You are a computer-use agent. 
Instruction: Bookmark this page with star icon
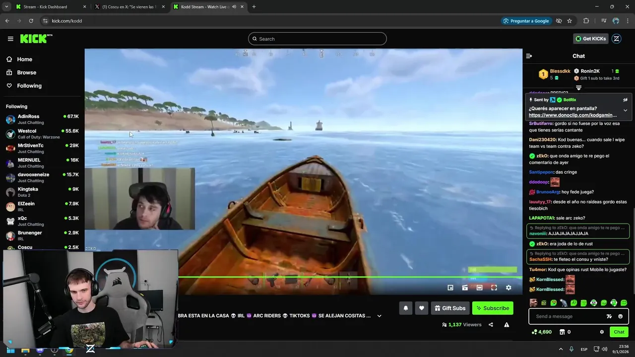(570, 21)
